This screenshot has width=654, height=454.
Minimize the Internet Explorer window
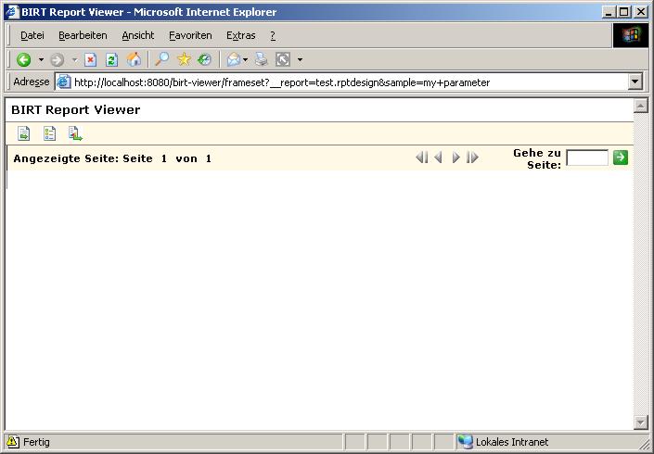[609, 12]
